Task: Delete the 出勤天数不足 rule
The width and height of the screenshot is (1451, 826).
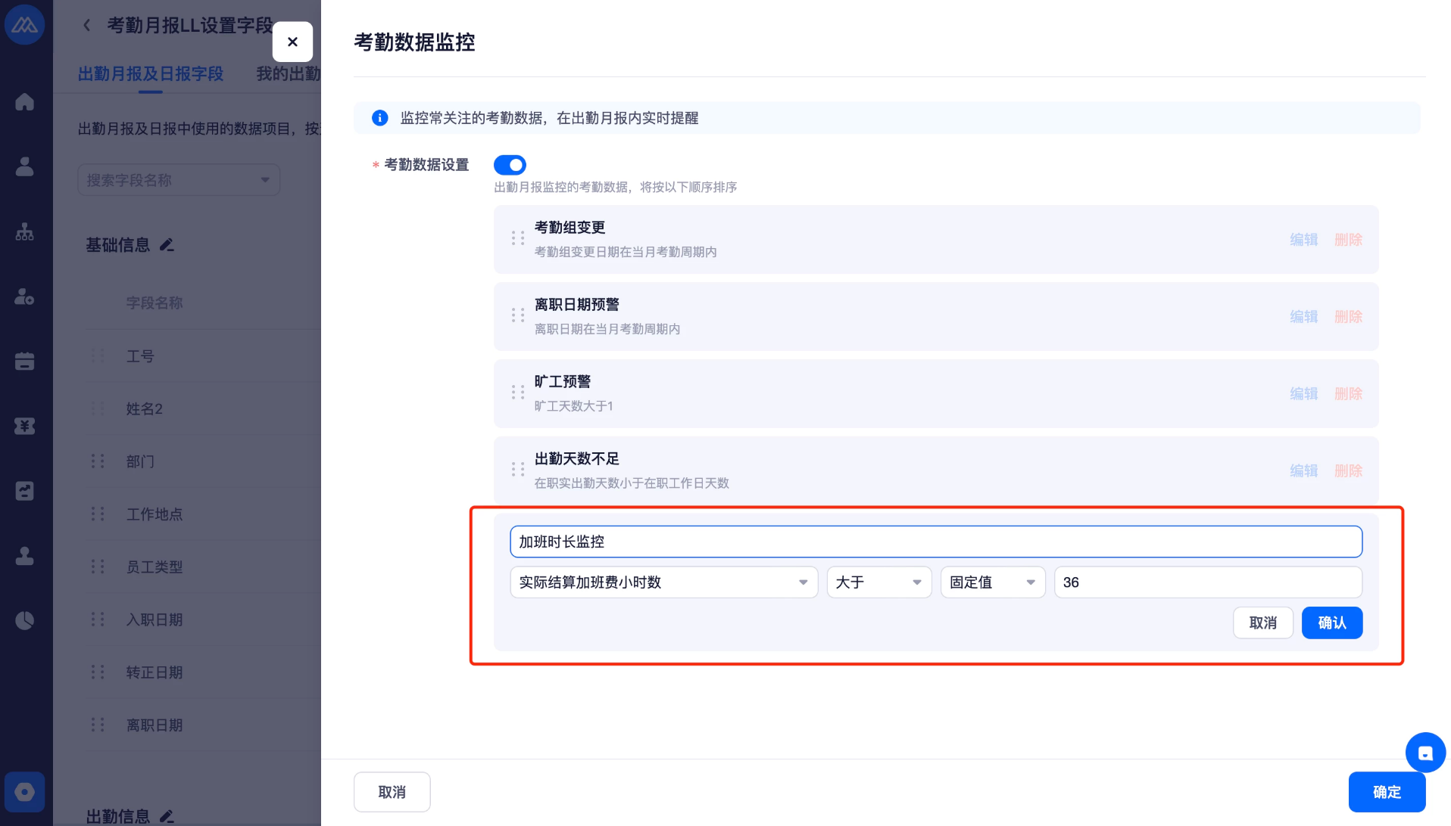Action: [1348, 471]
